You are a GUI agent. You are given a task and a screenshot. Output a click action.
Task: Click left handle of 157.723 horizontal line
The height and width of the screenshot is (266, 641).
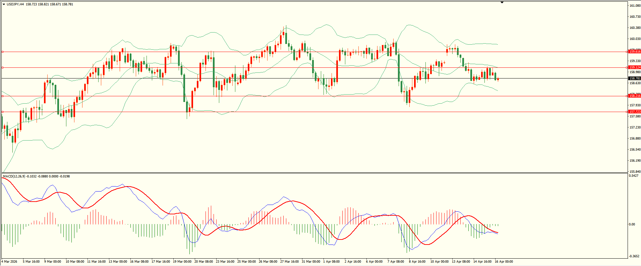[3, 112]
